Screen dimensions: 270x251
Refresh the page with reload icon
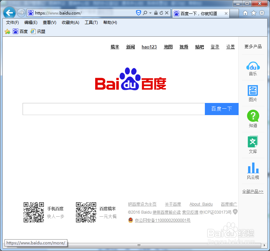tap(161, 13)
